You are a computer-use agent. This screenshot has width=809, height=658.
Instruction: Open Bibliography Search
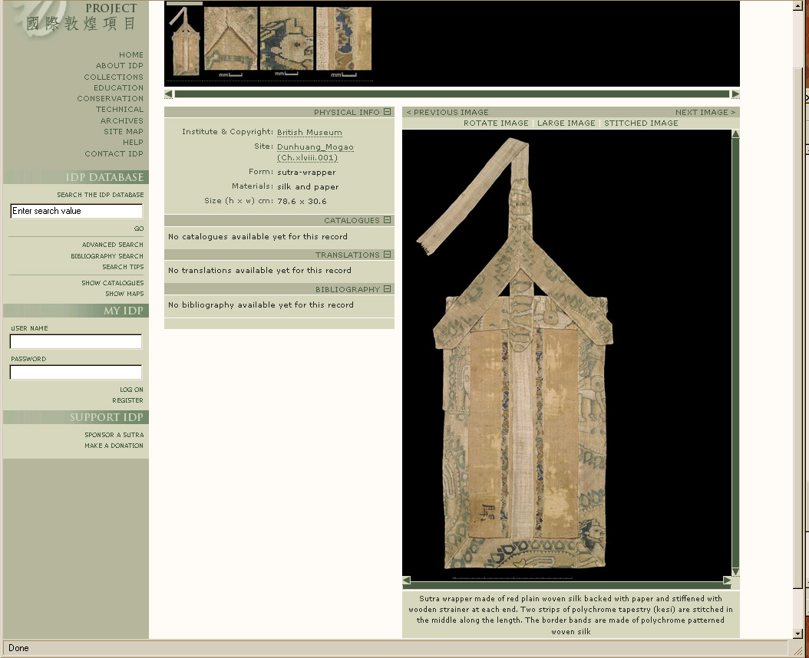click(107, 256)
